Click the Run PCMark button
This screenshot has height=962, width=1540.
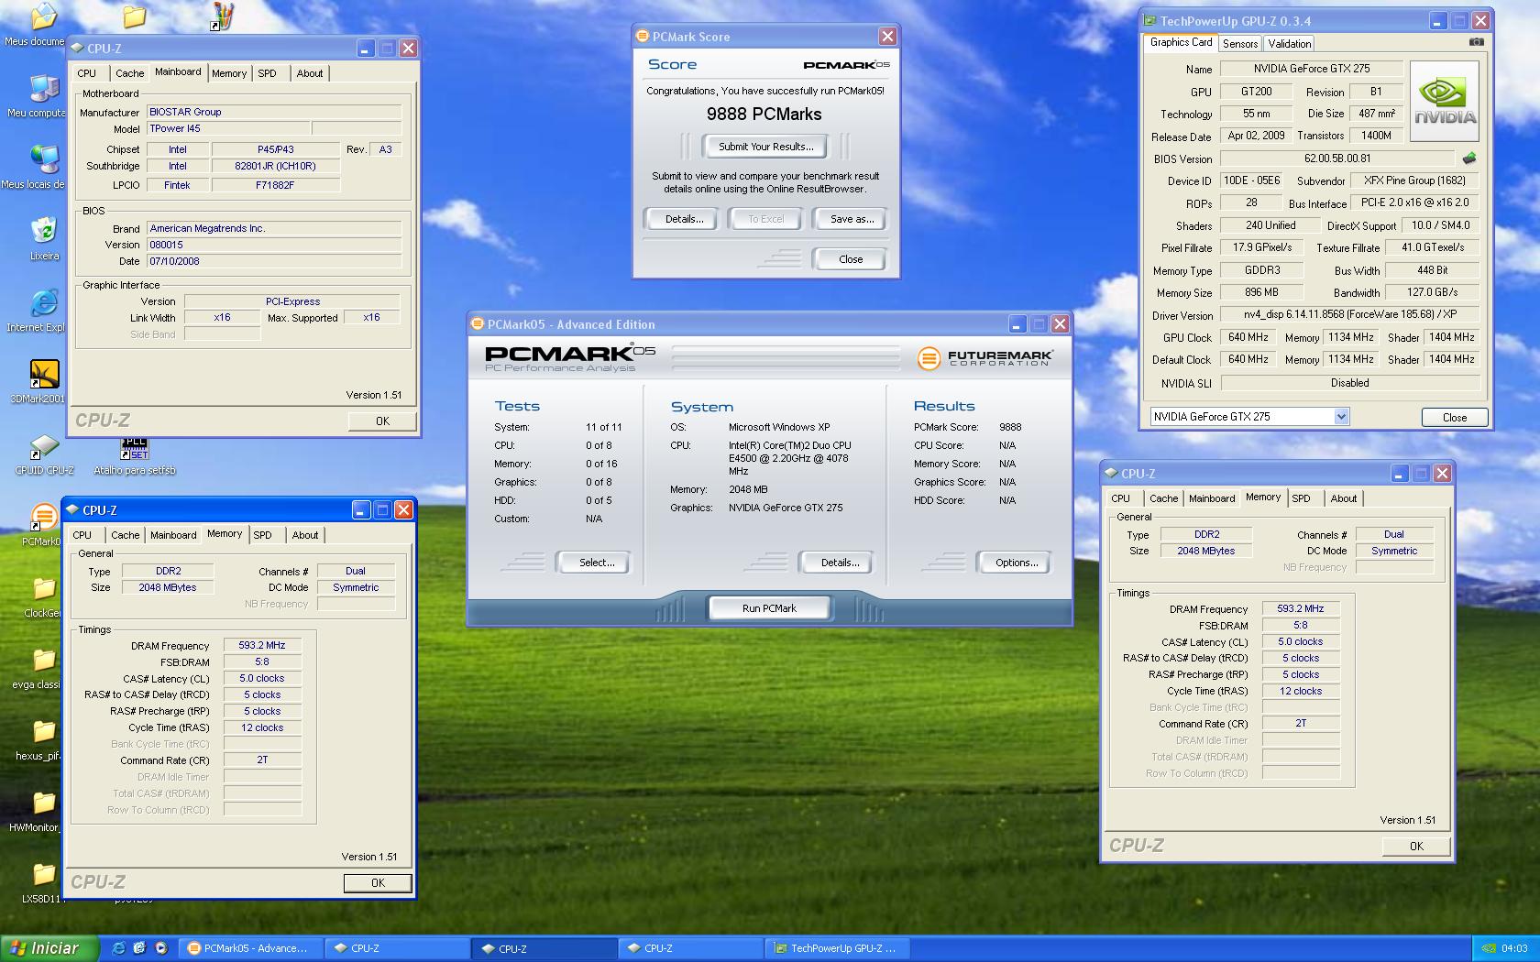769,608
